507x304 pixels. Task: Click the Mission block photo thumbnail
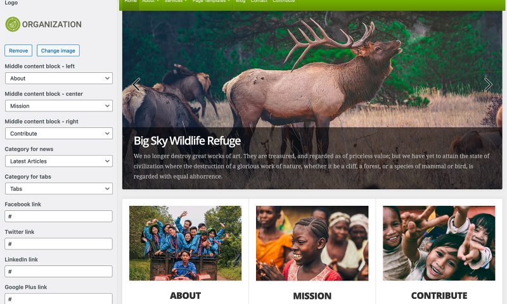tap(312, 243)
